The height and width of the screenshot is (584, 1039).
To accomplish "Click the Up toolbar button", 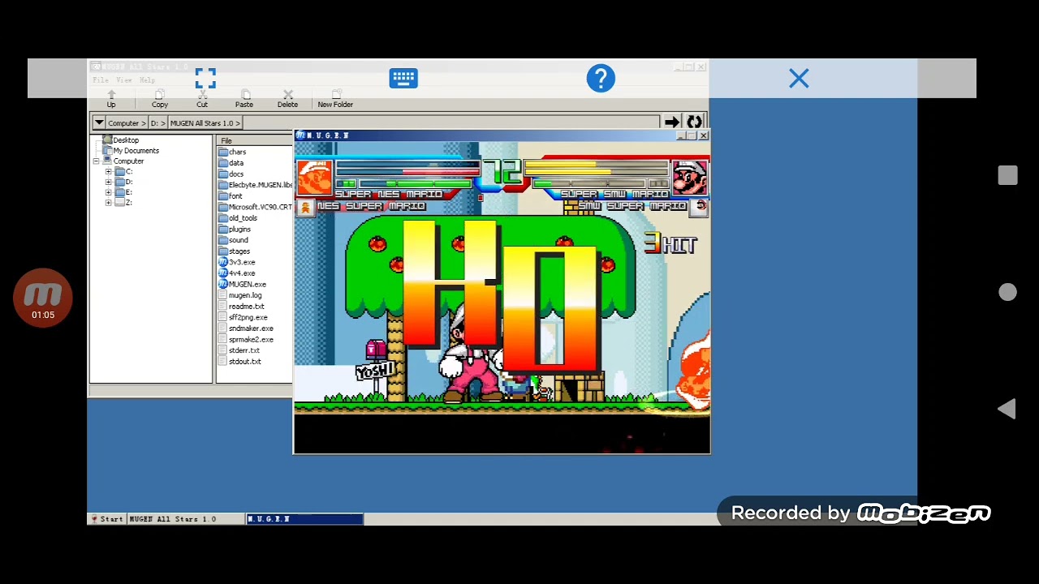I will pyautogui.click(x=111, y=99).
